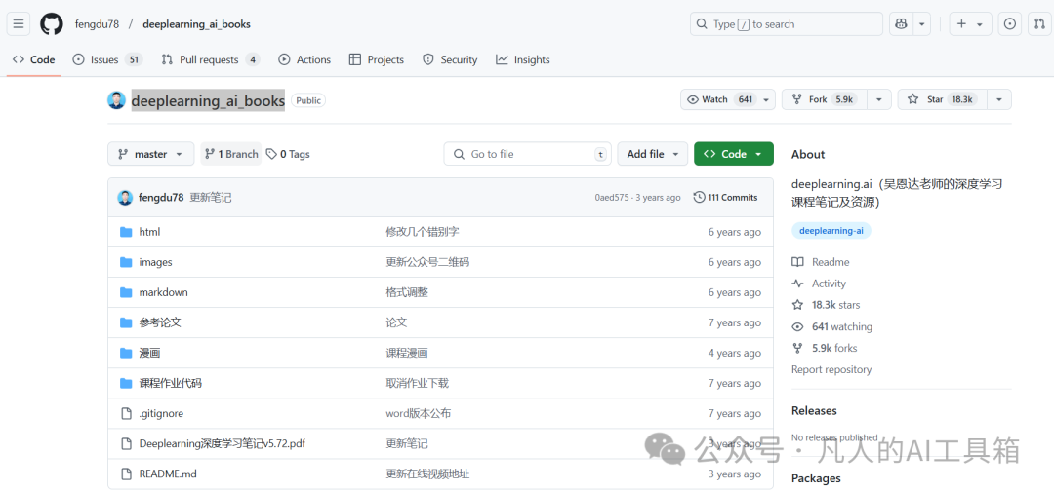The height and width of the screenshot is (493, 1054).
Task: Open commit message 取消作业下载
Action: click(417, 383)
